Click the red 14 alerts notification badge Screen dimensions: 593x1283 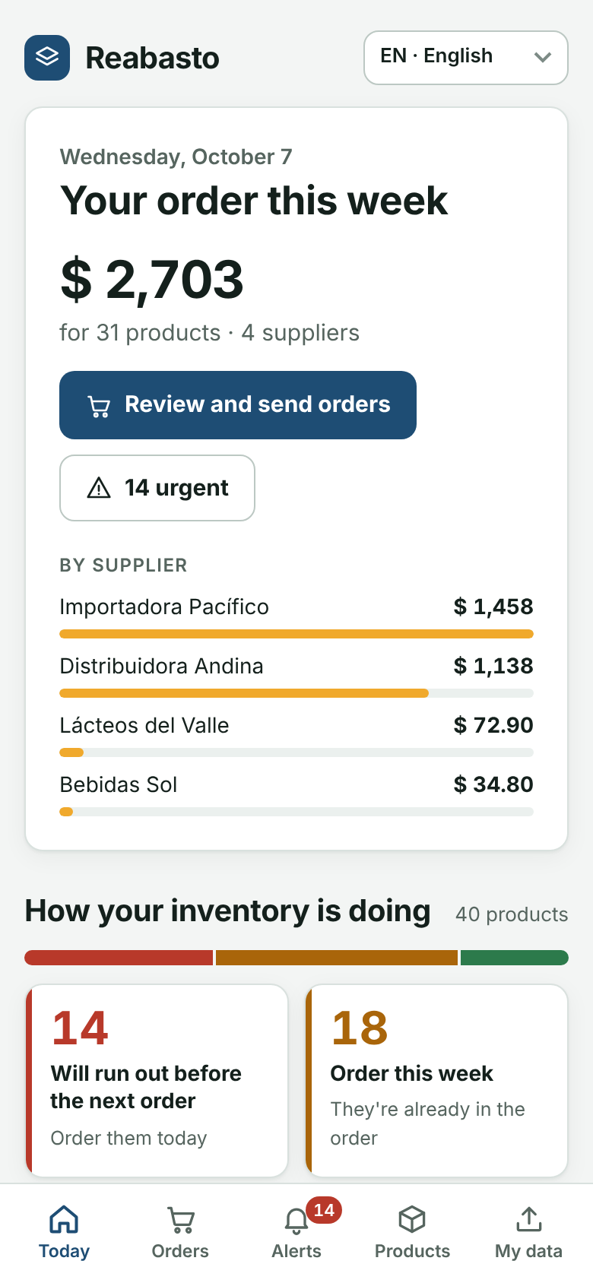324,1210
